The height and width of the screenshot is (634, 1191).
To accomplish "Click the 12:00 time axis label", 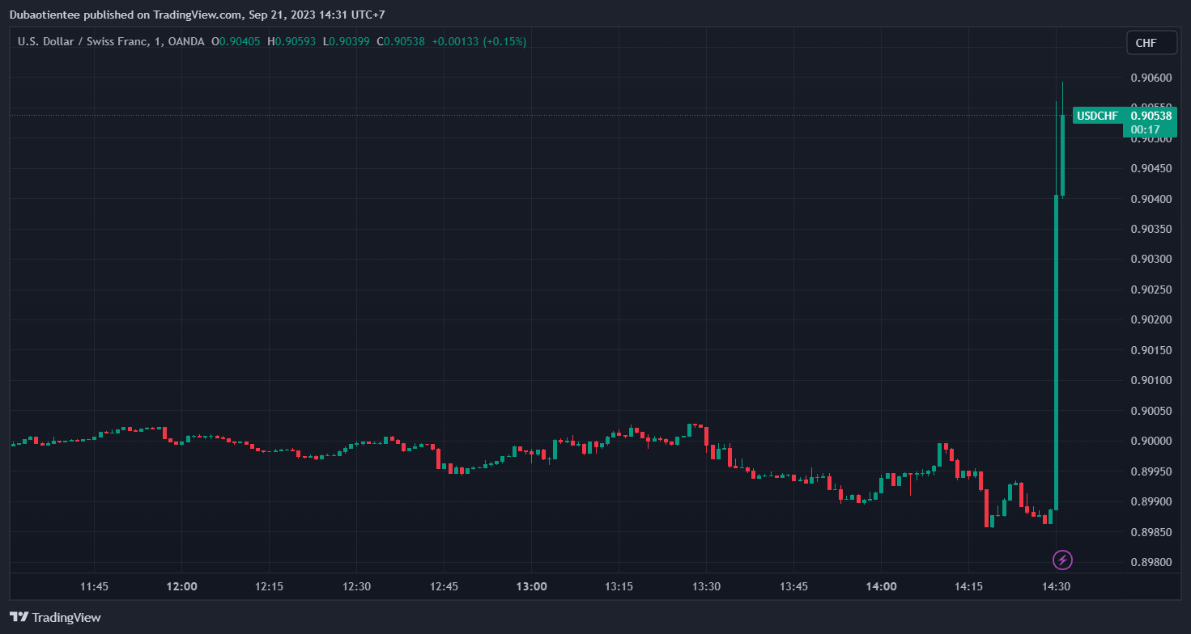I will tap(181, 586).
